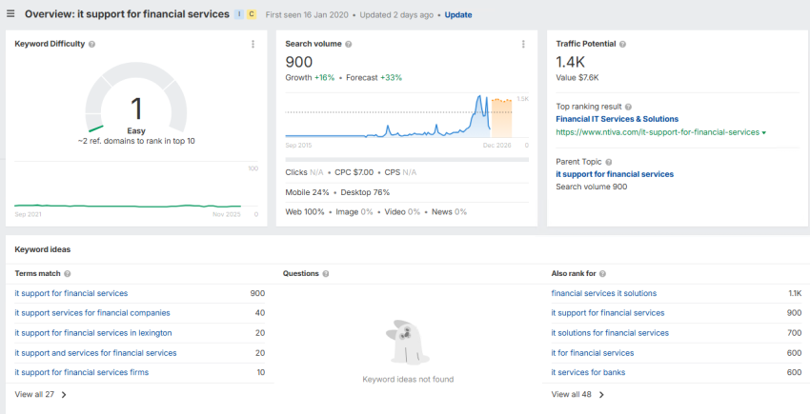
Task: Expand the ntiva.com URL dropdown arrow
Action: pyautogui.click(x=764, y=132)
